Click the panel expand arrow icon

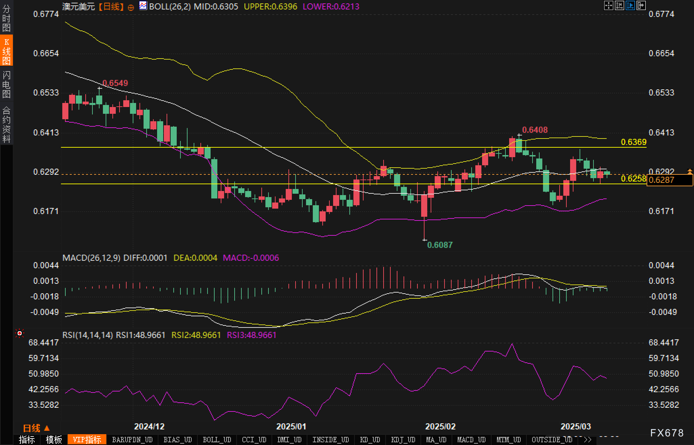point(641,5)
